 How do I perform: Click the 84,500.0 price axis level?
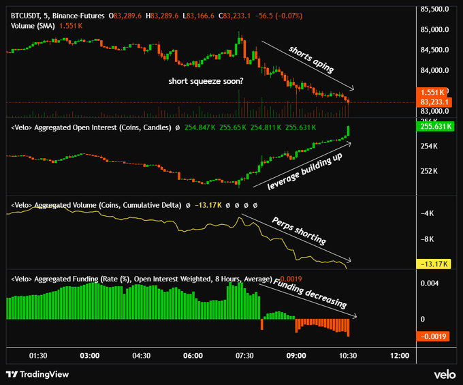click(434, 50)
